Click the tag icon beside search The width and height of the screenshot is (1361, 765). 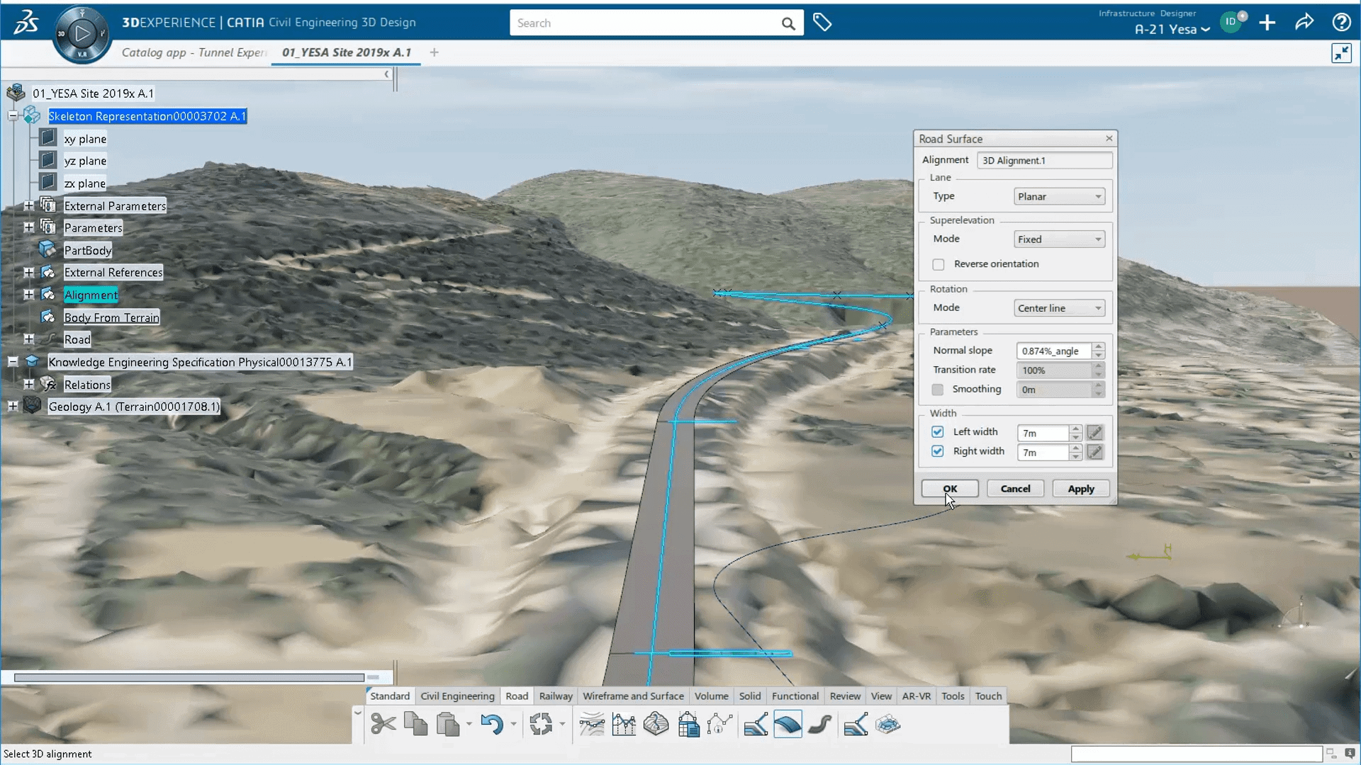click(822, 23)
